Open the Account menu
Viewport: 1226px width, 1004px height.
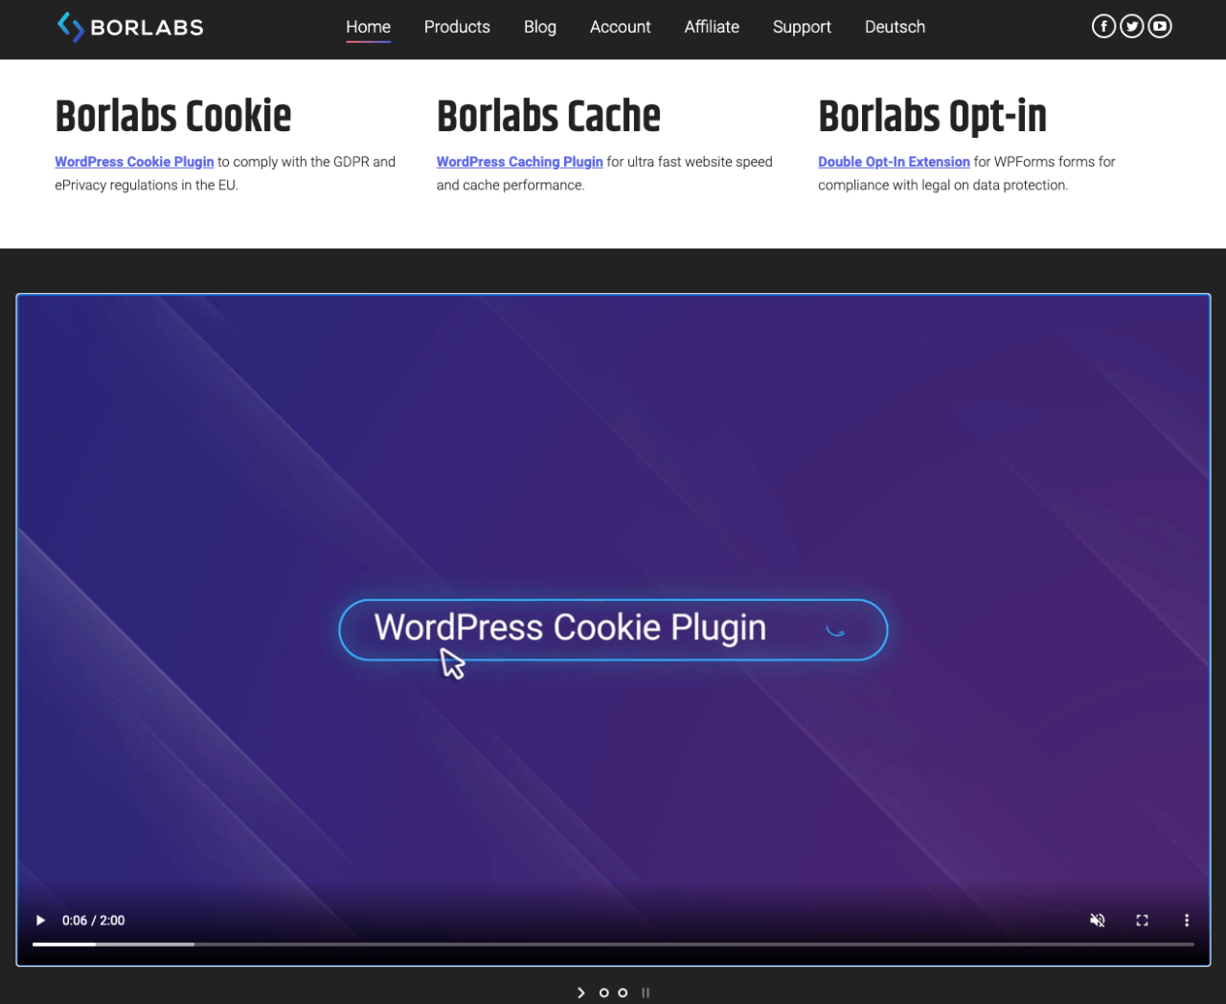point(620,27)
